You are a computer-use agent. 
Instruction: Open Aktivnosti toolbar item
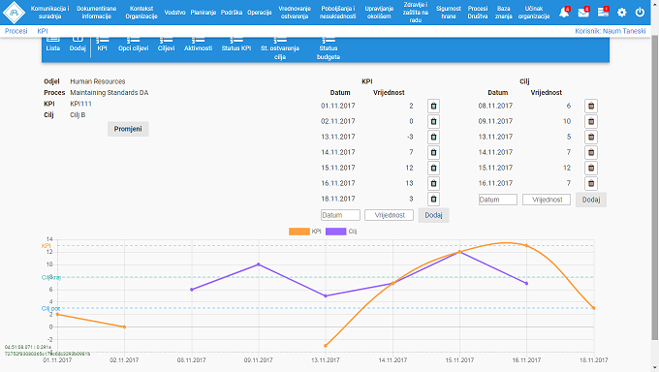[198, 45]
